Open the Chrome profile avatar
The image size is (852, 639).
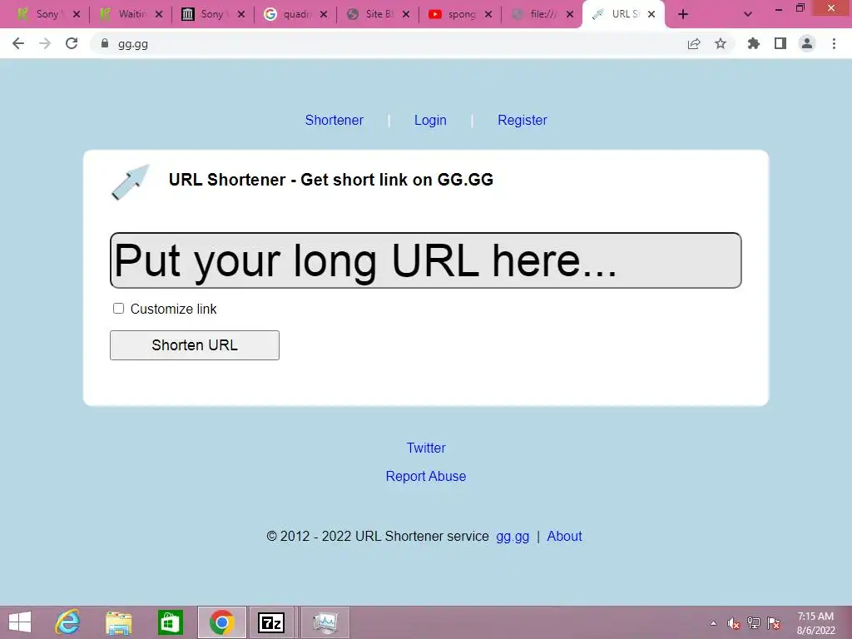tap(807, 43)
